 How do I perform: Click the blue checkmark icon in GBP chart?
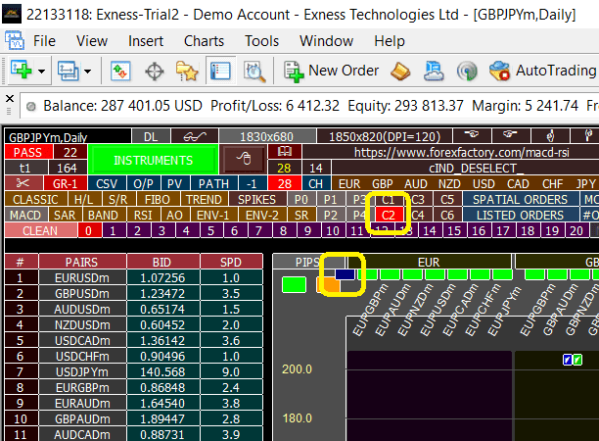click(x=568, y=360)
